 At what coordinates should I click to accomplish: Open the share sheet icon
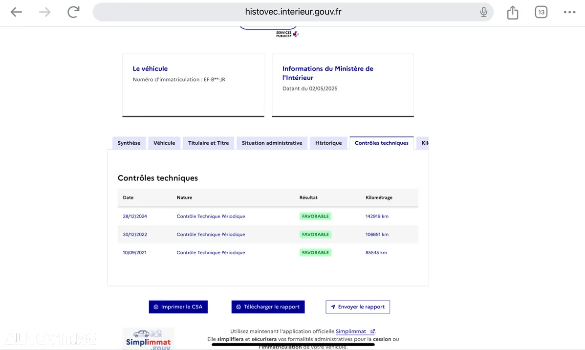[x=513, y=12]
